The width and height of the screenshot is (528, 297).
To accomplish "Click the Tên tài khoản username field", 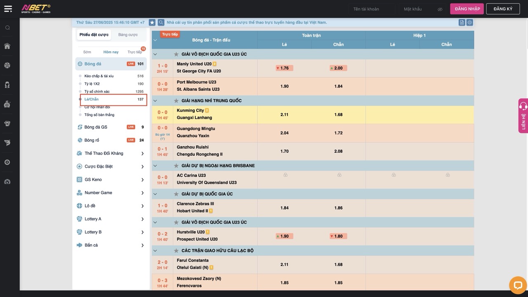I will coord(371,9).
